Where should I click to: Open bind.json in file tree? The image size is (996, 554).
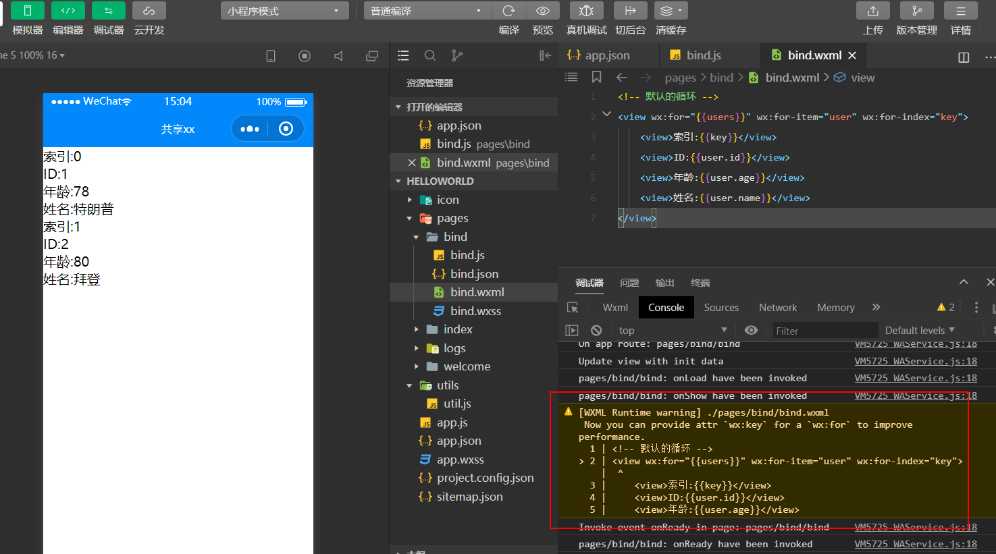[x=473, y=274]
